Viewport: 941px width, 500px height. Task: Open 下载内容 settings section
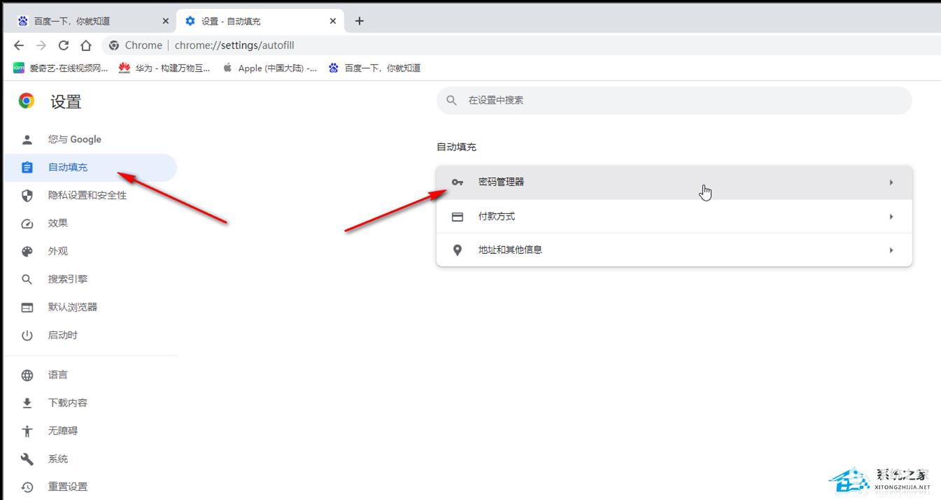click(90, 403)
